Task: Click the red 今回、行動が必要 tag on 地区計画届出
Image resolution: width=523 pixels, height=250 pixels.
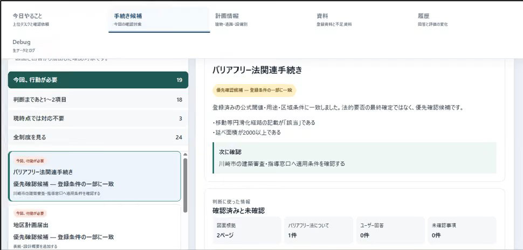Action: tap(30, 213)
